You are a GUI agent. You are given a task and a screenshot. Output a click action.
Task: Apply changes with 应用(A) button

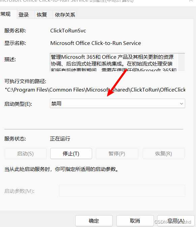176,221
